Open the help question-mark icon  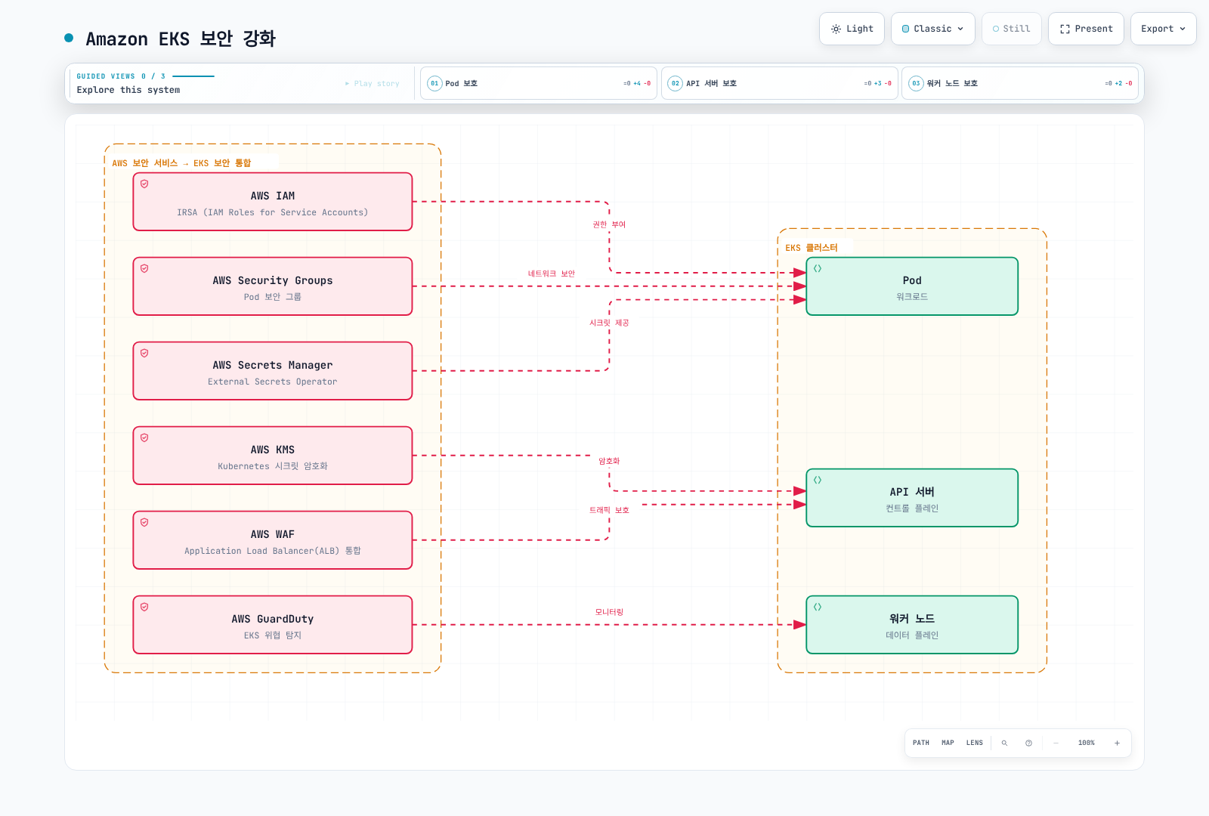1028,743
